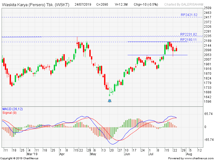
Task: Click the Jun month axis label
Action: click(x=127, y=154)
